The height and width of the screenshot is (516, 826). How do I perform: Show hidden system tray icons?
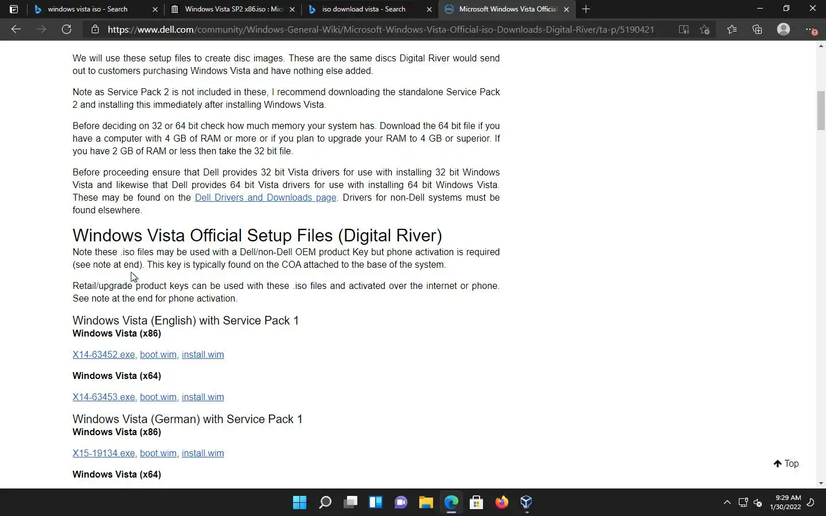click(727, 503)
